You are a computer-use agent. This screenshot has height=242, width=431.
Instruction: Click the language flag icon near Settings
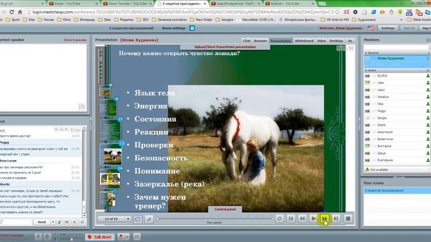coord(370,28)
